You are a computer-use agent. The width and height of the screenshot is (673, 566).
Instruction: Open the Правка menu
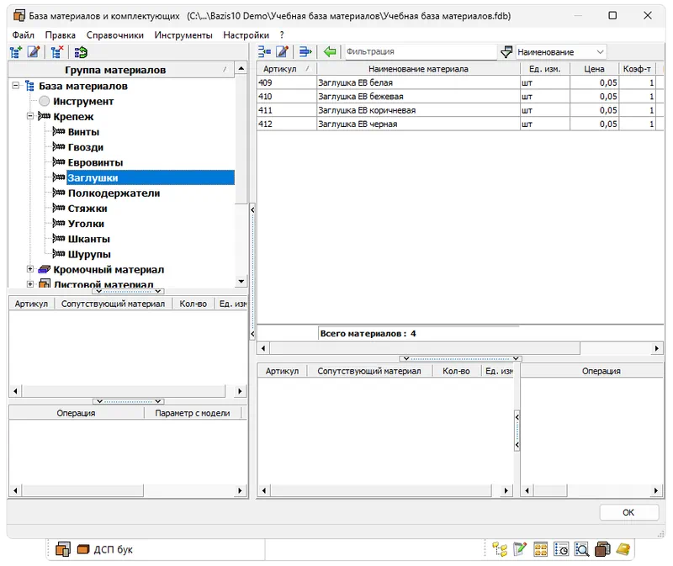pyautogui.click(x=60, y=34)
